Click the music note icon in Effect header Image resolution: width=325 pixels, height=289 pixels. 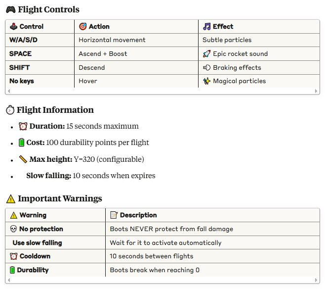[x=207, y=27]
